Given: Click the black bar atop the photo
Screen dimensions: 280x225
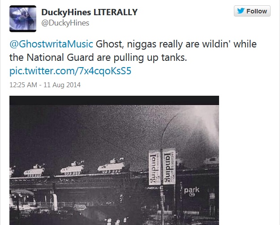Looking at the screenshot, I should (114, 100).
